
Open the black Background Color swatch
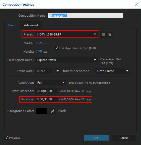(41, 111)
